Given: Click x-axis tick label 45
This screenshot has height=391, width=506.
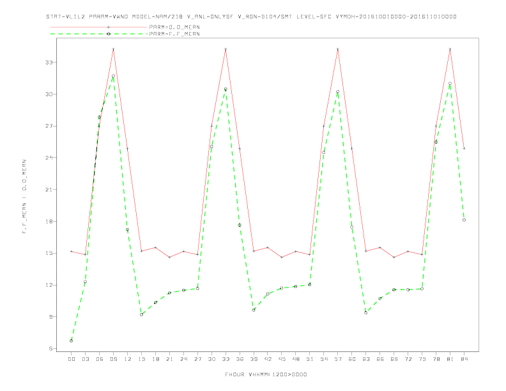Looking at the screenshot, I should [282, 359].
